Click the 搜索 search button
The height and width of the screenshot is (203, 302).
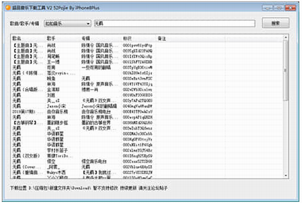[275, 23]
